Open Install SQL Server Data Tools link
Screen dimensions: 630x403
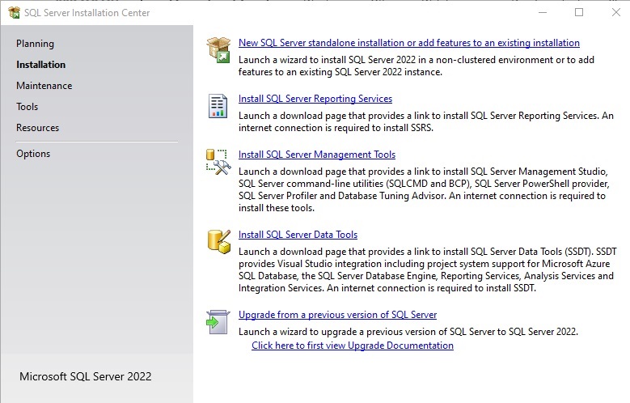pyautogui.click(x=298, y=235)
